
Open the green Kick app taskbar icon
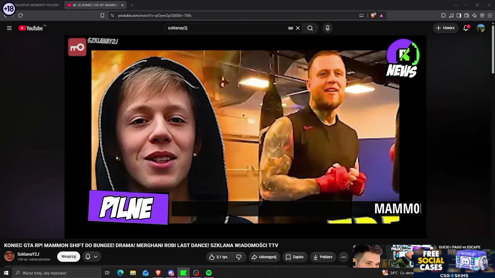[x=183, y=273]
